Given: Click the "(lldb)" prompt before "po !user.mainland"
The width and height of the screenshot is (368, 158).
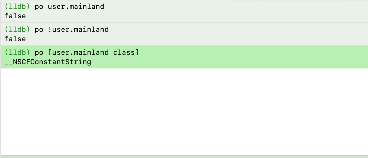Looking at the screenshot, I should coord(17,30).
